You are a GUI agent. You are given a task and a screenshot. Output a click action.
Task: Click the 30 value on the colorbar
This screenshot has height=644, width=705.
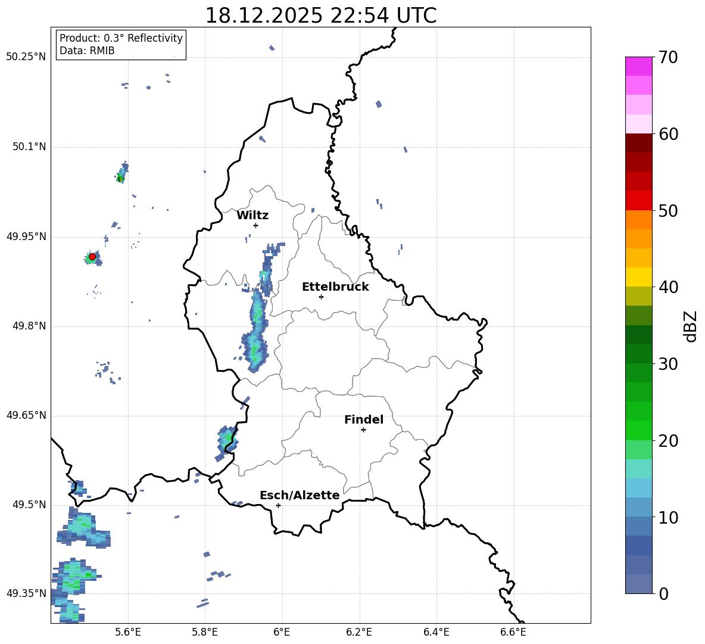(668, 364)
